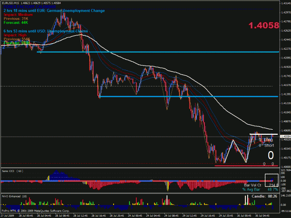Screen dimensions: 291x218
Task: Click the 1.41920 price axis label
Action: pyautogui.click(x=286, y=67)
